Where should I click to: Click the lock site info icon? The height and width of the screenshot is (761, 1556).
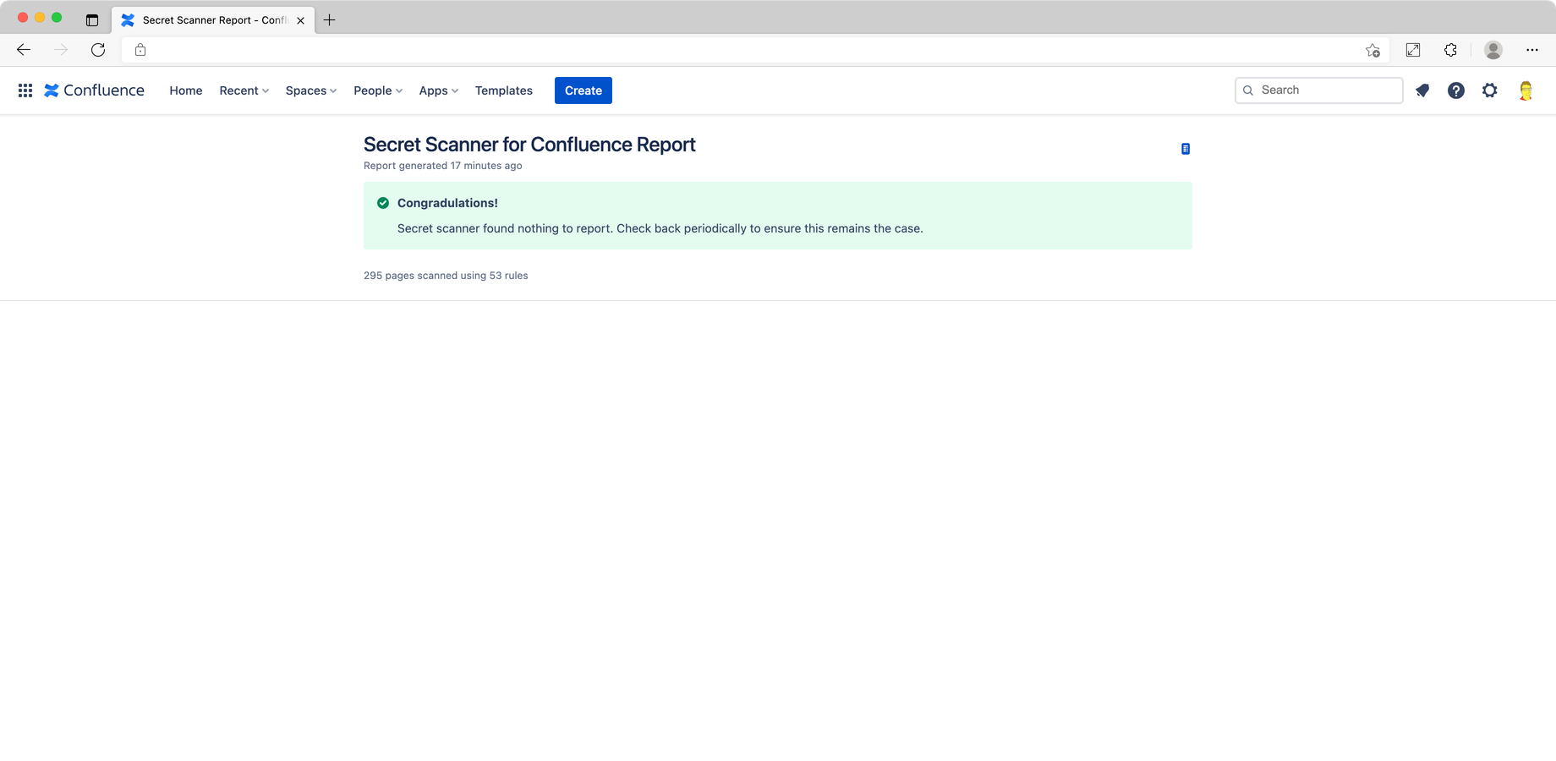pos(140,50)
